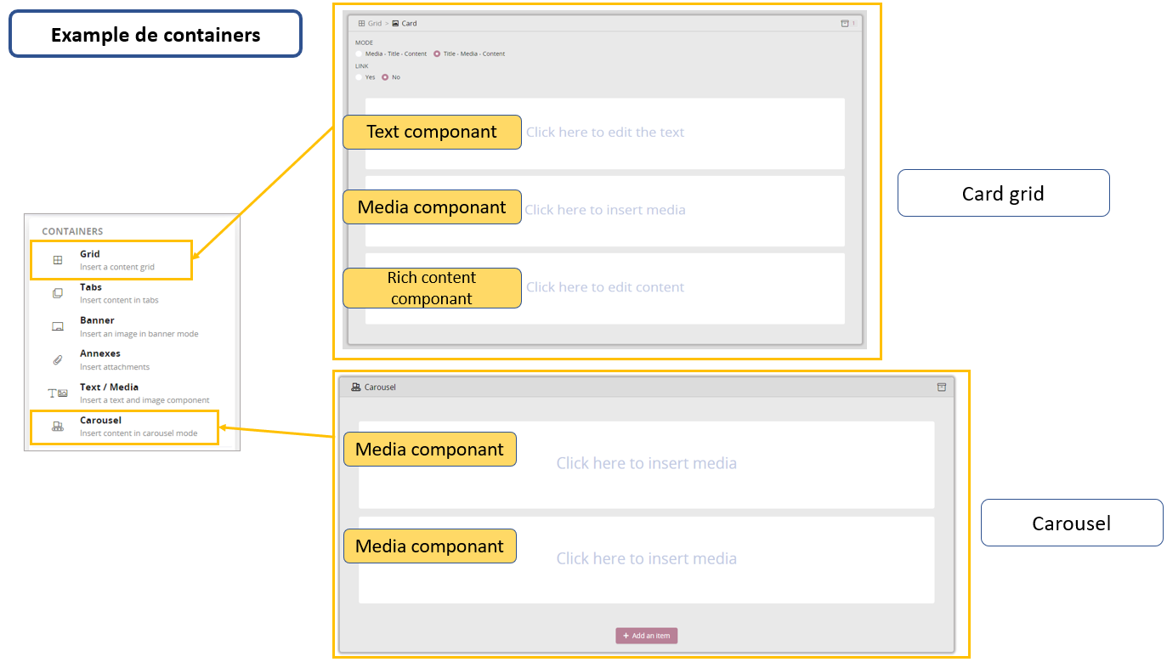Click the Add an item button

point(646,635)
